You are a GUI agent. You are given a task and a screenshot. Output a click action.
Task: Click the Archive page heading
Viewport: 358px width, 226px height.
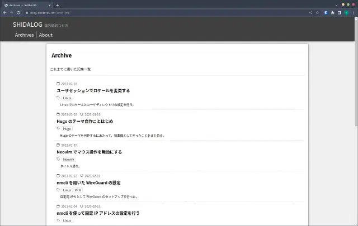(x=62, y=55)
